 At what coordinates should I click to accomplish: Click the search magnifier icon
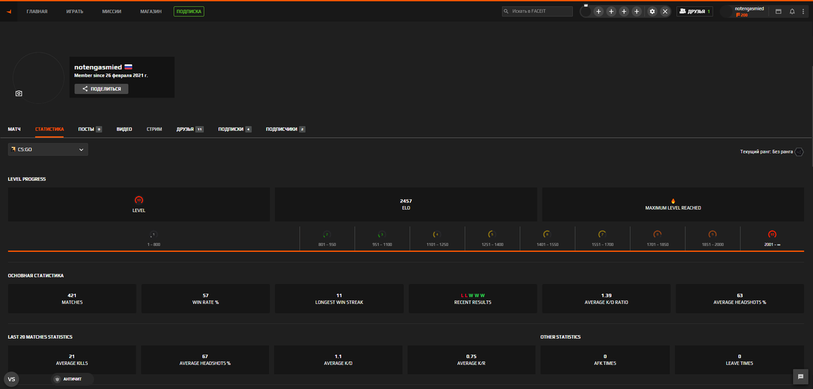pyautogui.click(x=507, y=11)
